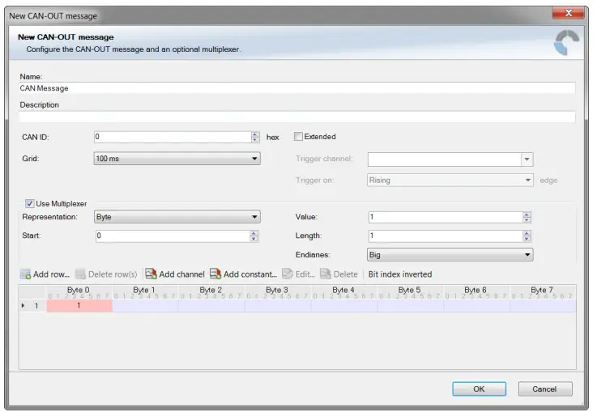The height and width of the screenshot is (412, 597).
Task: Select row 1 arrow indicator
Action: pyautogui.click(x=23, y=306)
